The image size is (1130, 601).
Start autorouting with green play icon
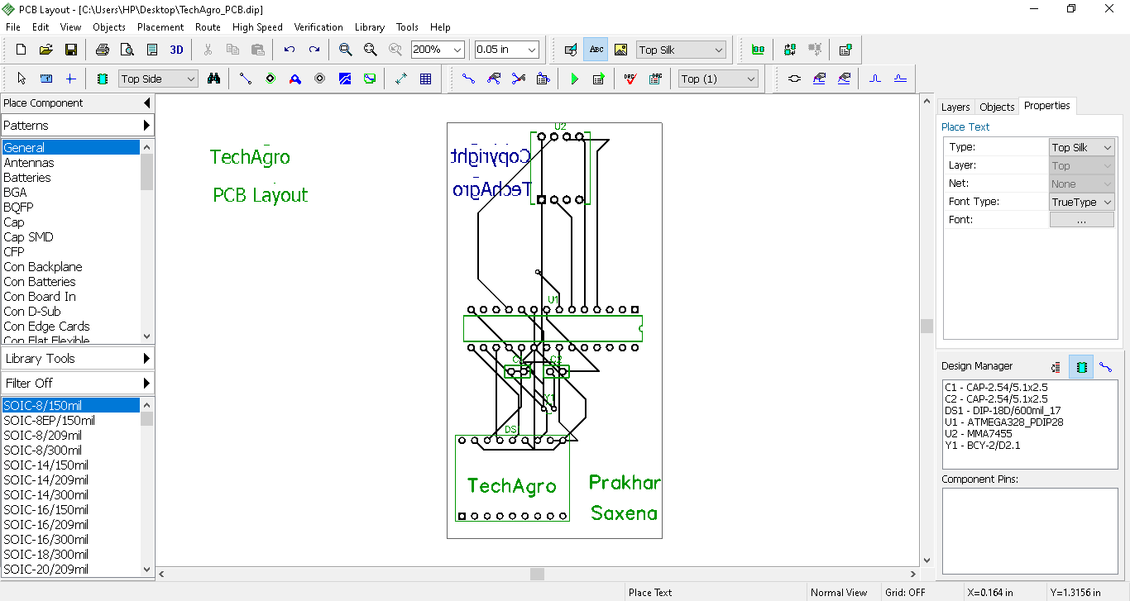tap(575, 79)
